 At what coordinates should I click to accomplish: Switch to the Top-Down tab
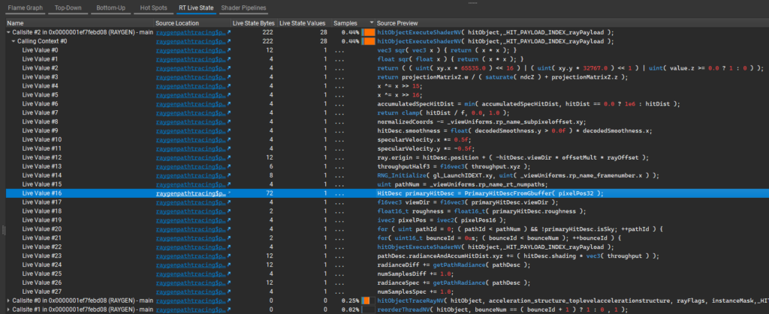click(68, 7)
